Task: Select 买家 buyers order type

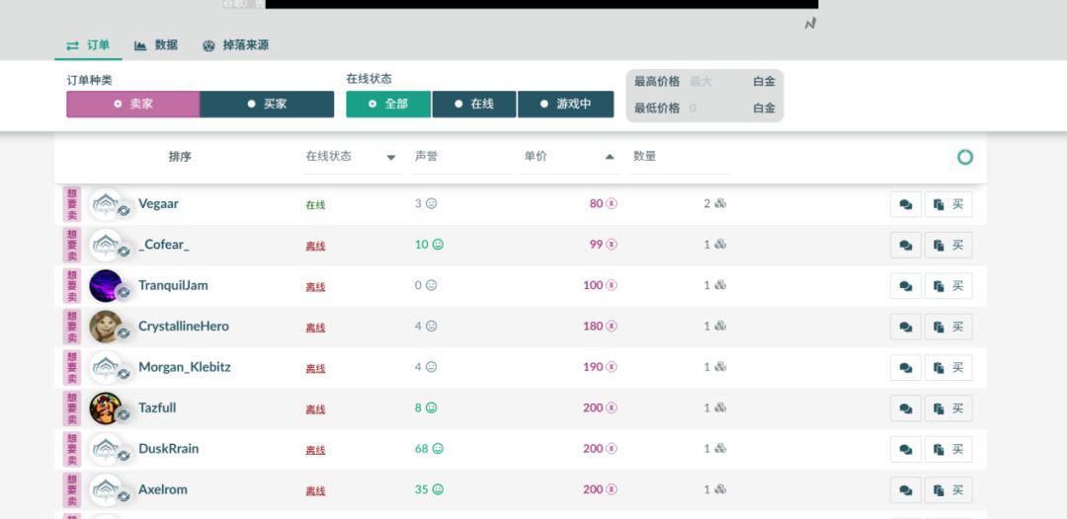Action: [x=267, y=104]
